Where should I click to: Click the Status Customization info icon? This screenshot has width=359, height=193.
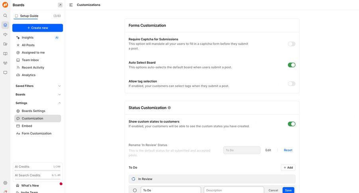[169, 108]
